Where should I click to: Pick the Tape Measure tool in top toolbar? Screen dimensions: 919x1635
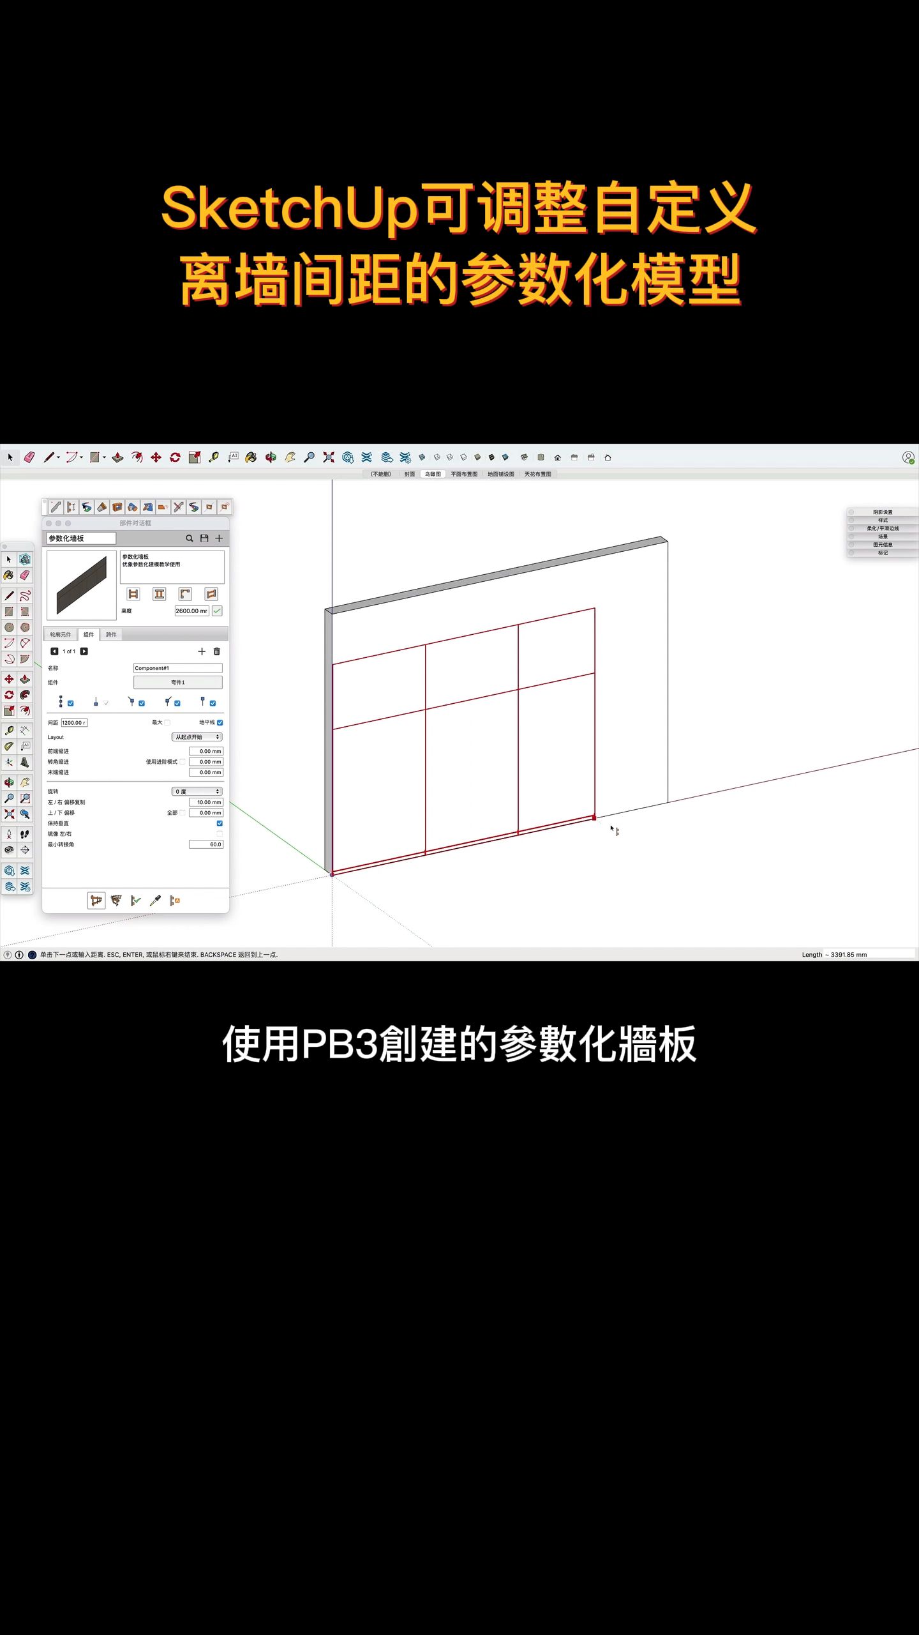click(214, 457)
